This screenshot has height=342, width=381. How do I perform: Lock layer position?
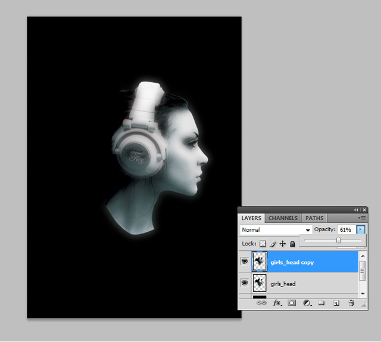pyautogui.click(x=283, y=244)
